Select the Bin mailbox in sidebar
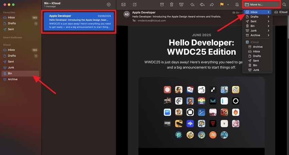The height and width of the screenshot is (155, 289). click(x=20, y=73)
